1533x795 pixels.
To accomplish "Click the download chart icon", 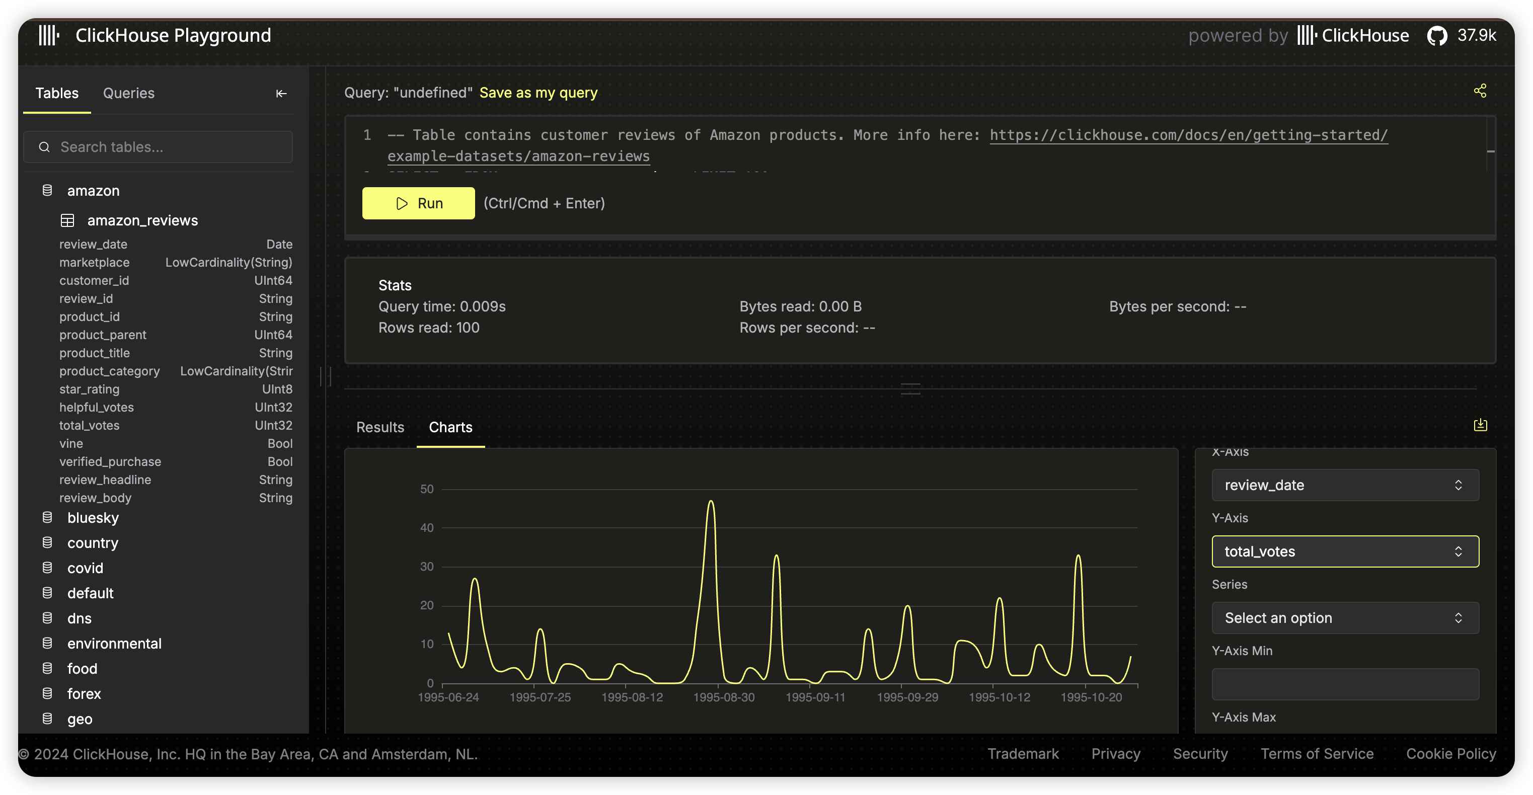I will pos(1480,425).
